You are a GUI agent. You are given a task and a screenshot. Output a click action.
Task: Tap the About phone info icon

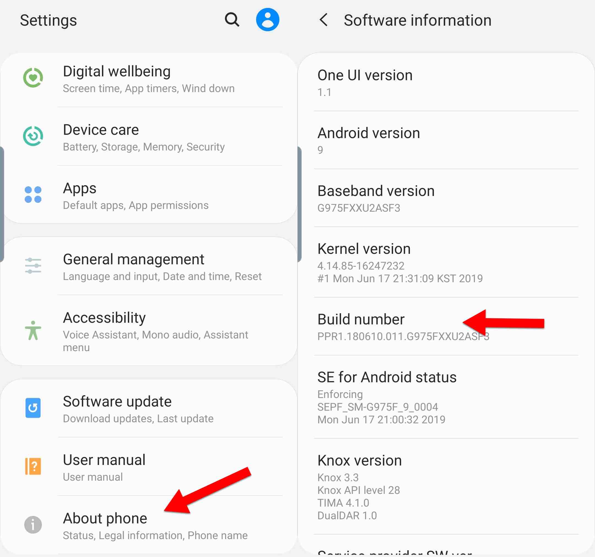(x=33, y=524)
